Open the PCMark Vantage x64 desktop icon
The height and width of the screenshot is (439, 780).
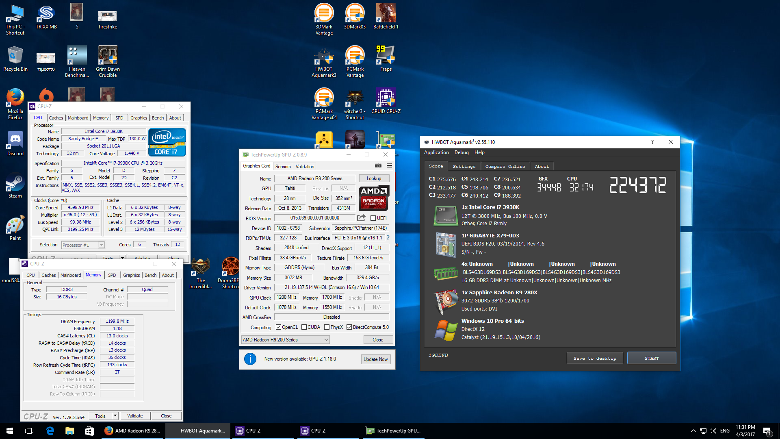[x=324, y=104]
